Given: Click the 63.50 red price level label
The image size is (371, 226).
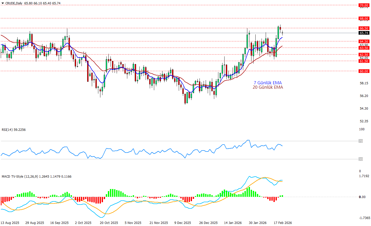Looking at the screenshot, I should click(x=364, y=48).
